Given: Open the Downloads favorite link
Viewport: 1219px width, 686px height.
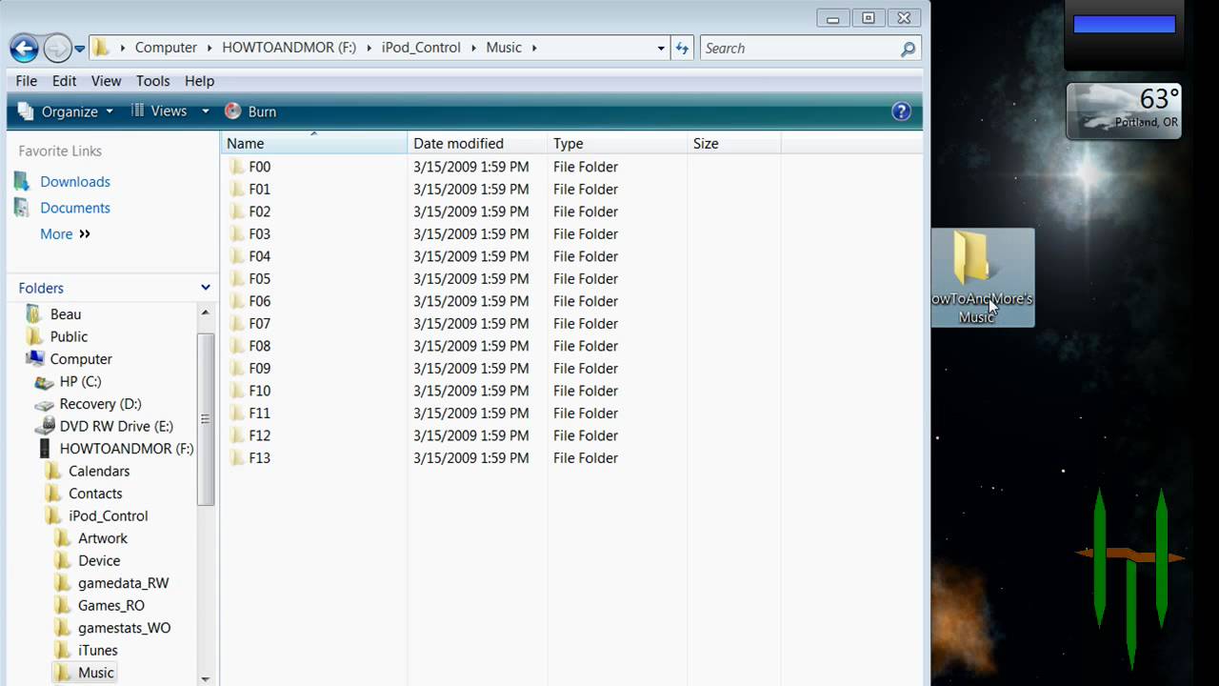Looking at the screenshot, I should point(74,182).
